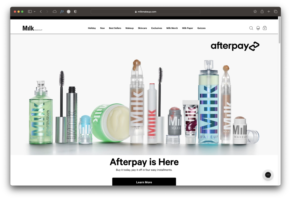Expand the sidebar dropdown chevron

coord(35,12)
